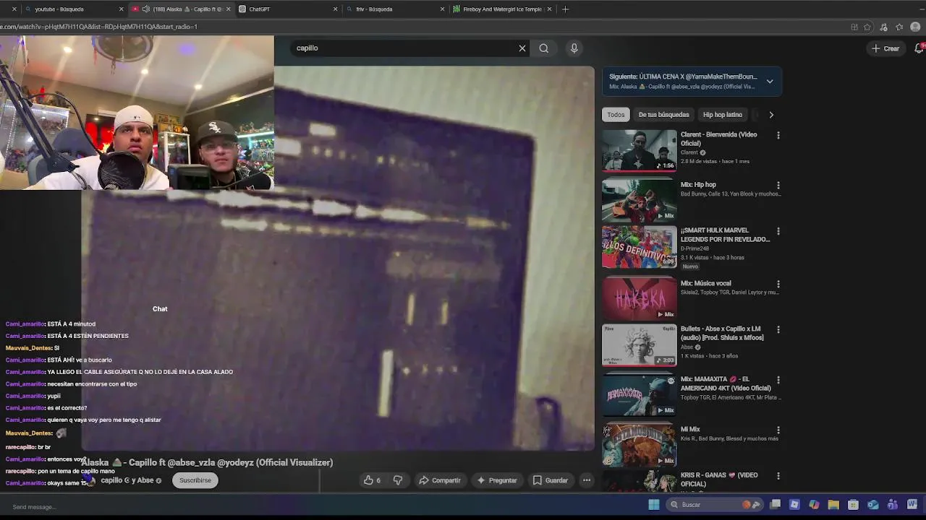Open YouTube notifications bell

(919, 48)
